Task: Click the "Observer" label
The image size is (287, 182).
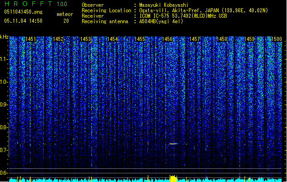Action: 93,5
